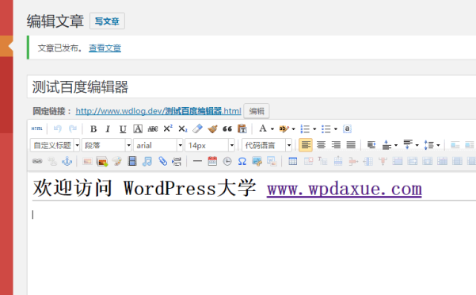Insert current date calendar icon
This screenshot has width=476, height=295.
pyautogui.click(x=212, y=161)
